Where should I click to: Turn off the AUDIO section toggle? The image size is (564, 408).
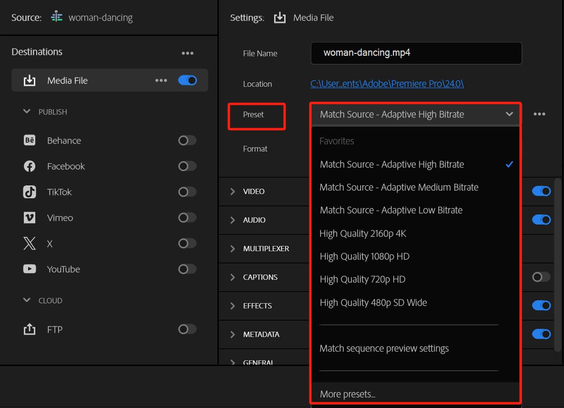click(541, 220)
